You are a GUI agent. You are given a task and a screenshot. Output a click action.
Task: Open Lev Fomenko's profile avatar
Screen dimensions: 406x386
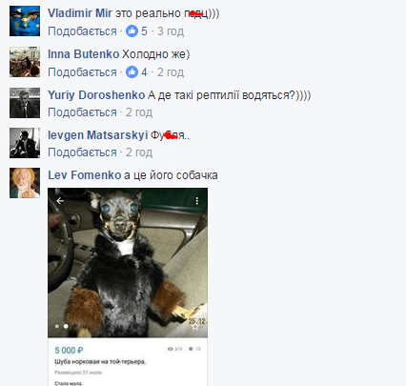[x=25, y=183]
